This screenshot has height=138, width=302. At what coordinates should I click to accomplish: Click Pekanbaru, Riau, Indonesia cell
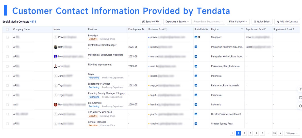(225, 66)
